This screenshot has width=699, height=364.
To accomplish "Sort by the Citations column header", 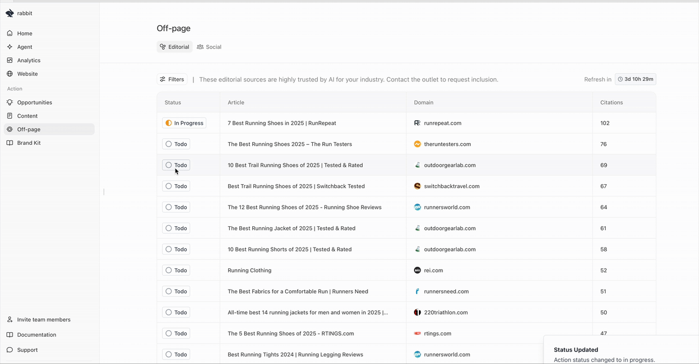I will coord(611,102).
